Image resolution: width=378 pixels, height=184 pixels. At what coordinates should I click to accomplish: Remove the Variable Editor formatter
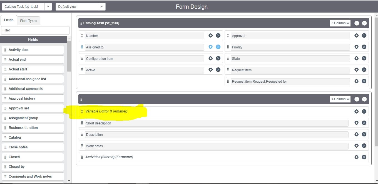coord(364,111)
